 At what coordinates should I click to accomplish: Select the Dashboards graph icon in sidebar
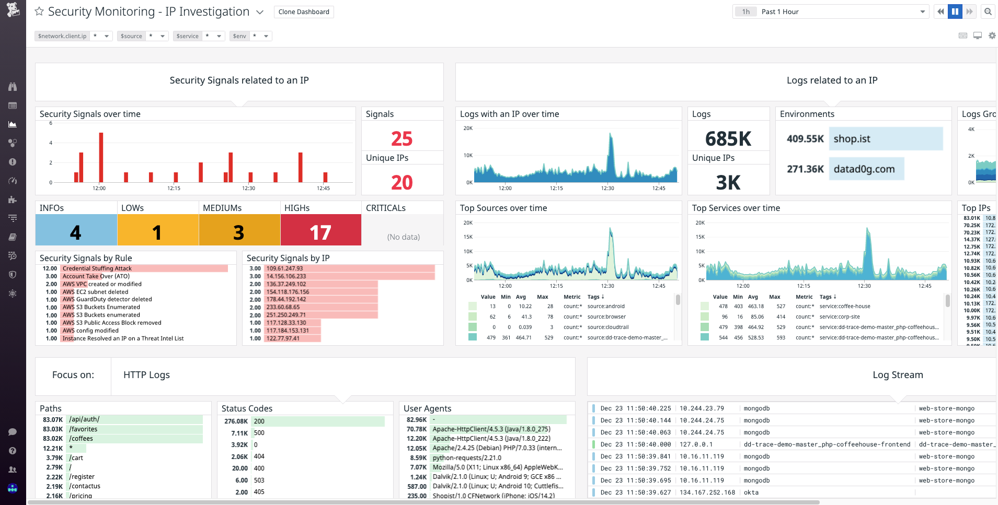pos(12,124)
